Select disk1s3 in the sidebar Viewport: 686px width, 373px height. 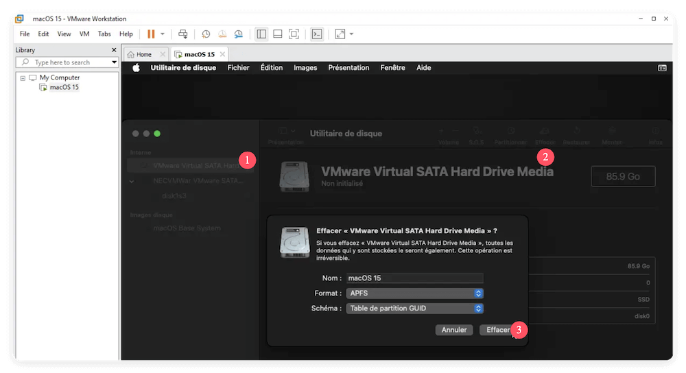[x=174, y=196]
